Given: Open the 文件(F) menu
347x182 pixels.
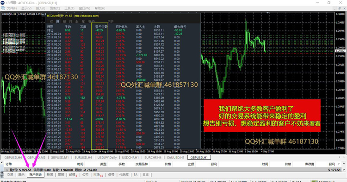Looking at the screenshot, I should [x=12, y=8].
